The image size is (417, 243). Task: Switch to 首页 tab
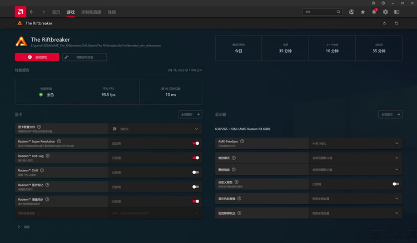56,12
